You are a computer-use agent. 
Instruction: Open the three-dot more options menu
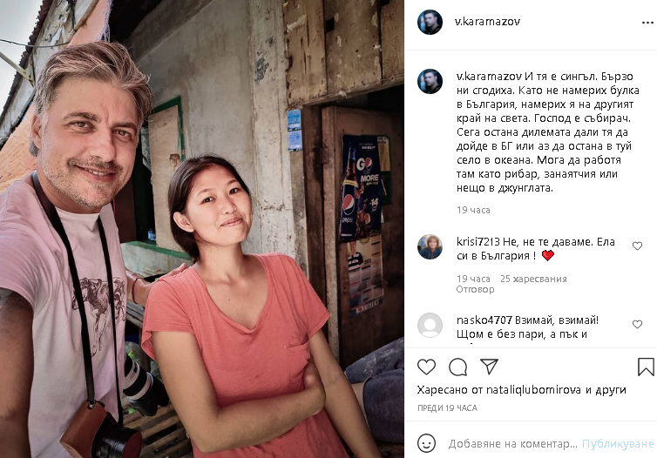coord(647,23)
